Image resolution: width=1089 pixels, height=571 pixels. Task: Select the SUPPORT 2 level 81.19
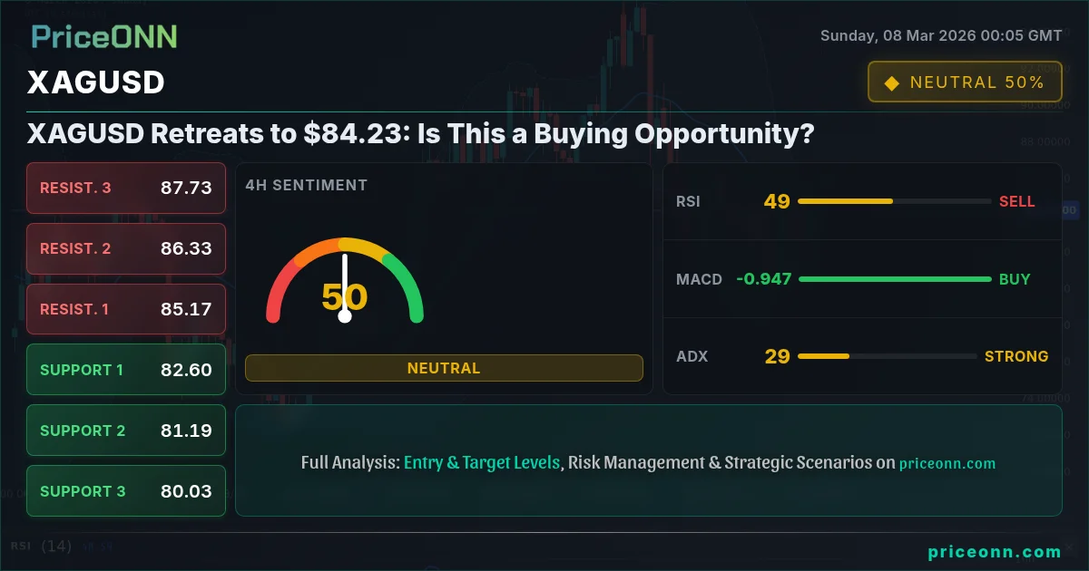[x=126, y=431]
